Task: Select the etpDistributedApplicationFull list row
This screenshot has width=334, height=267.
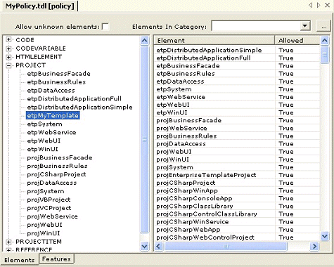Action: pyautogui.click(x=237, y=58)
